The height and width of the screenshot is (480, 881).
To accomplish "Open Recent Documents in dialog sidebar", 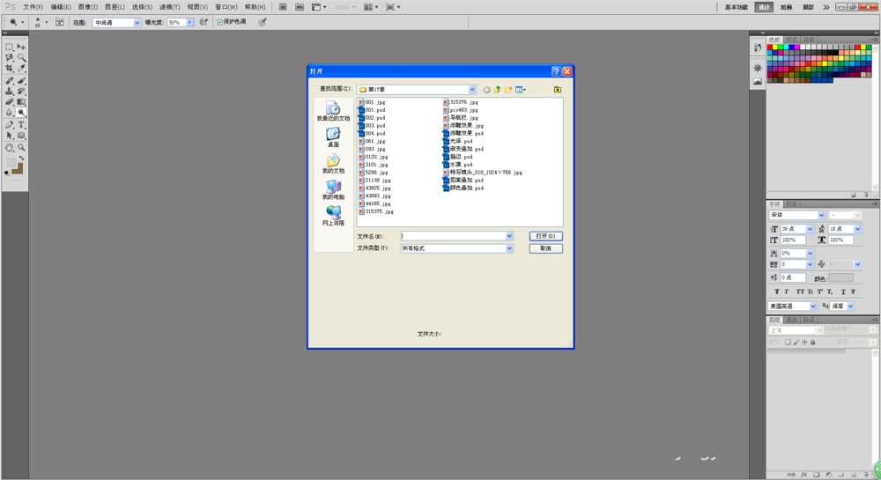I will pos(333,111).
